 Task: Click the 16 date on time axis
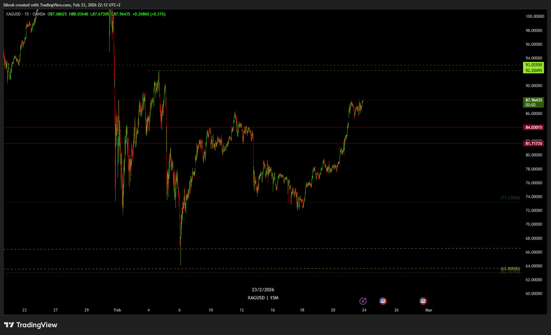(273, 310)
